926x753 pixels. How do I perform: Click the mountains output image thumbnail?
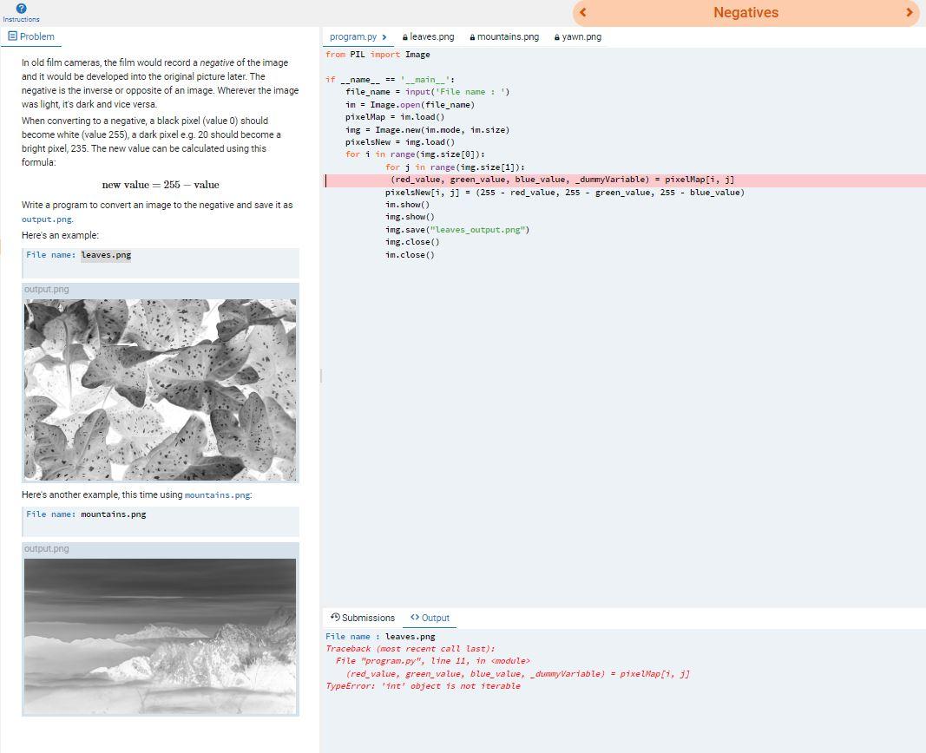[x=160, y=635]
